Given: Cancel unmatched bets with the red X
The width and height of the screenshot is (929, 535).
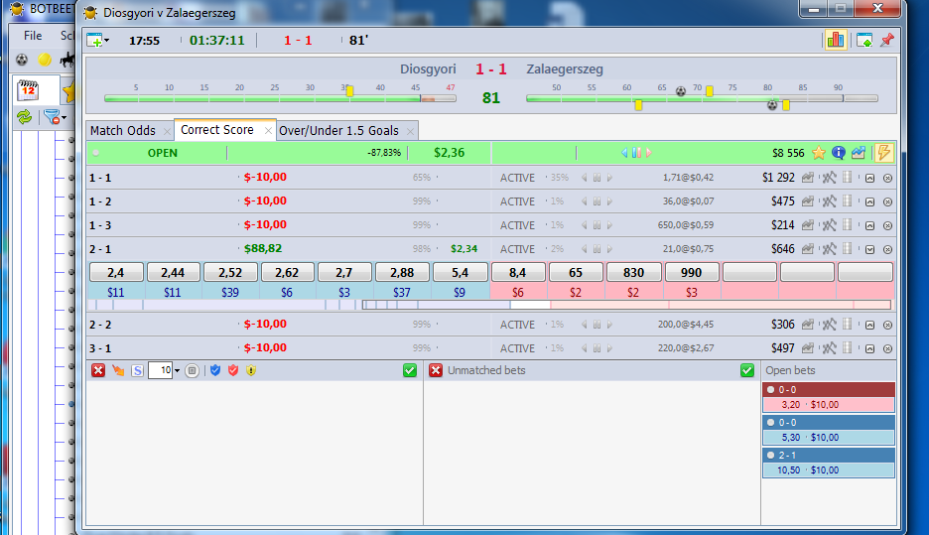Looking at the screenshot, I should [x=436, y=370].
